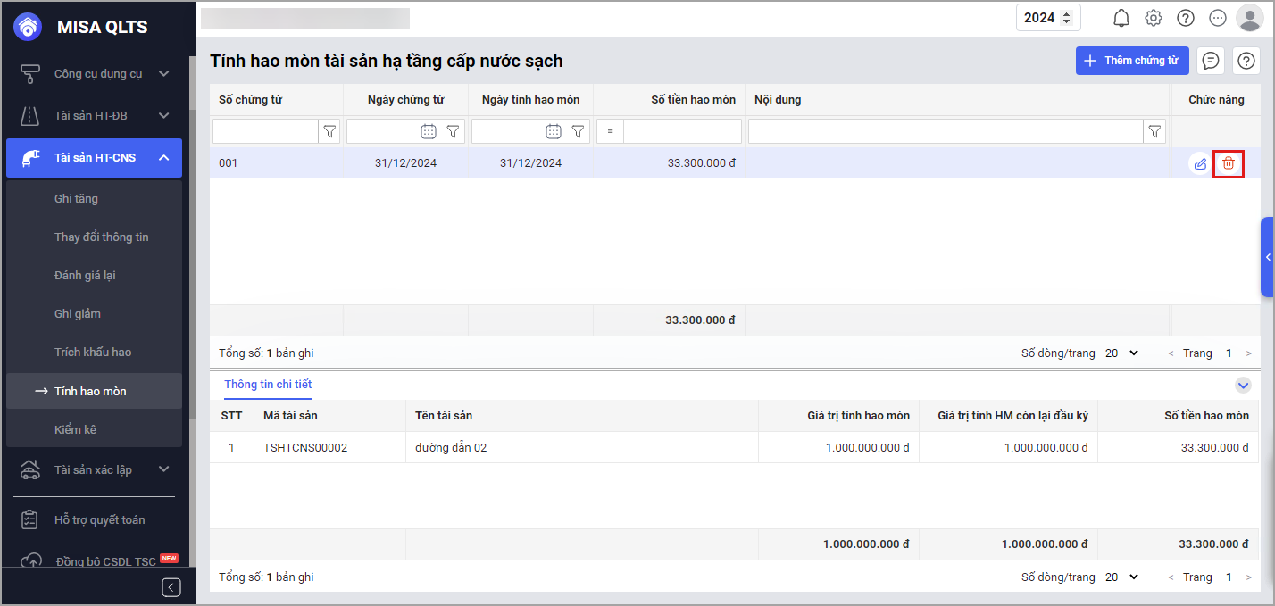Image resolution: width=1275 pixels, height=606 pixels.
Task: Open rows-per-page dropdown in upper table
Action: click(1122, 353)
